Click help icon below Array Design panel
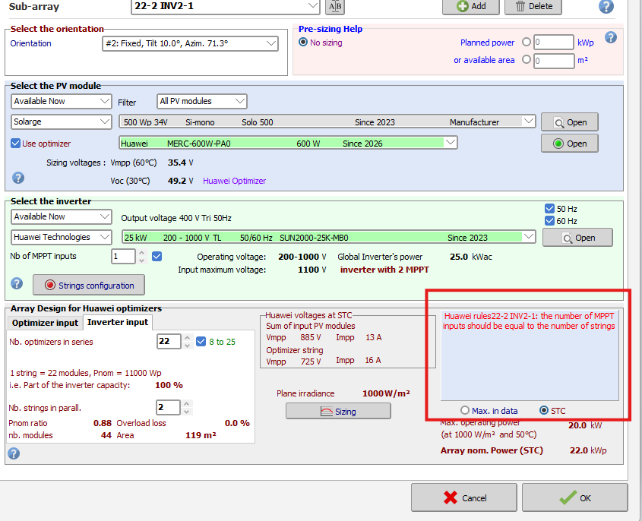The width and height of the screenshot is (642, 521). click(14, 453)
